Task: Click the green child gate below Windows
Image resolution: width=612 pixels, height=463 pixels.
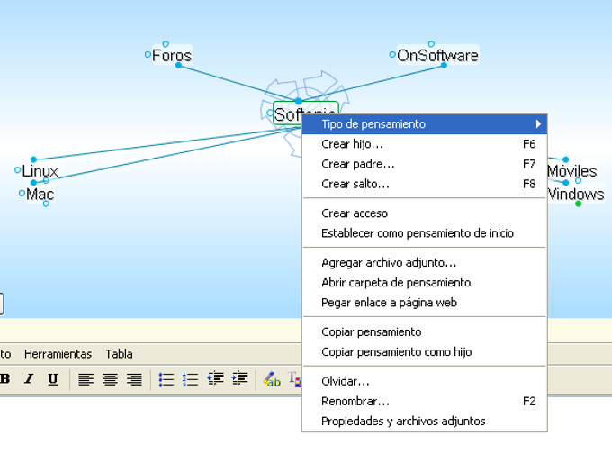Action: coord(579,204)
